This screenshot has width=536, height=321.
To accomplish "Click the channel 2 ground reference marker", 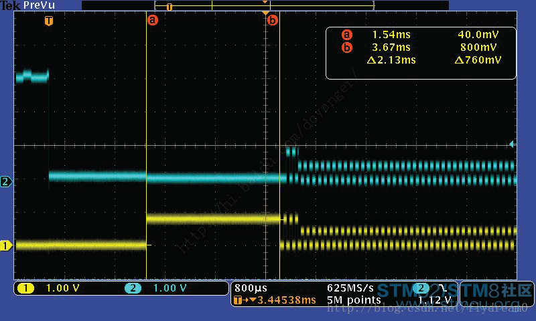I will [6, 181].
